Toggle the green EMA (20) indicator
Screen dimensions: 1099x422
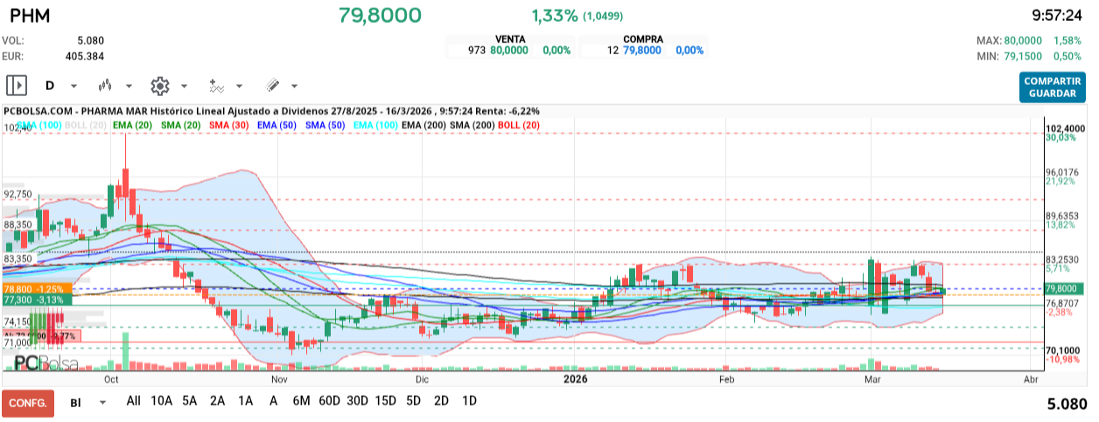click(x=131, y=126)
